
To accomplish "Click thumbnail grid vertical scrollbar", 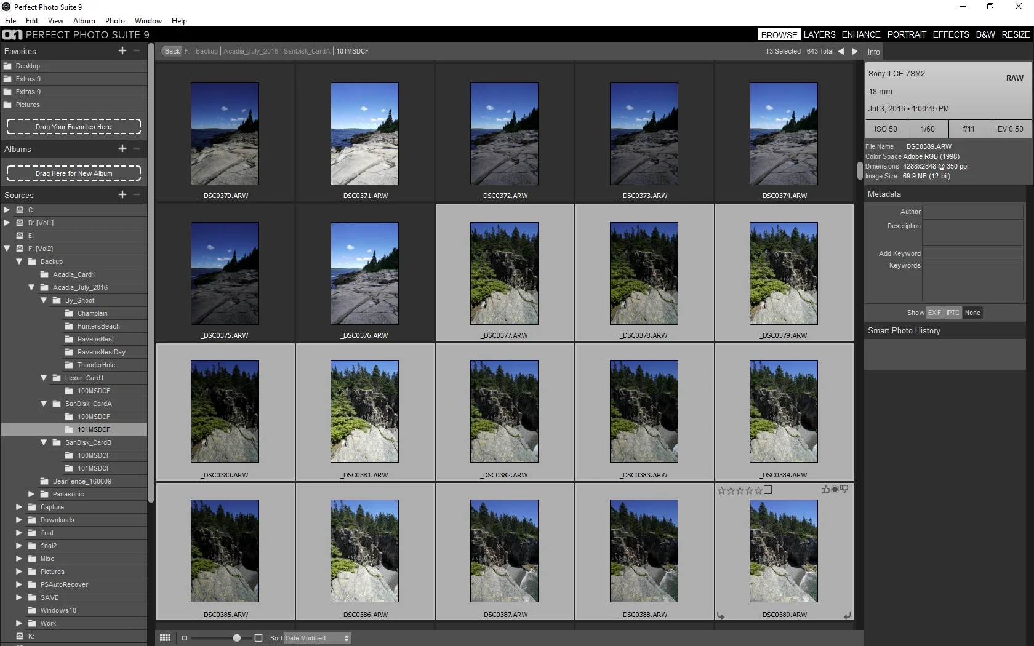I will (860, 170).
